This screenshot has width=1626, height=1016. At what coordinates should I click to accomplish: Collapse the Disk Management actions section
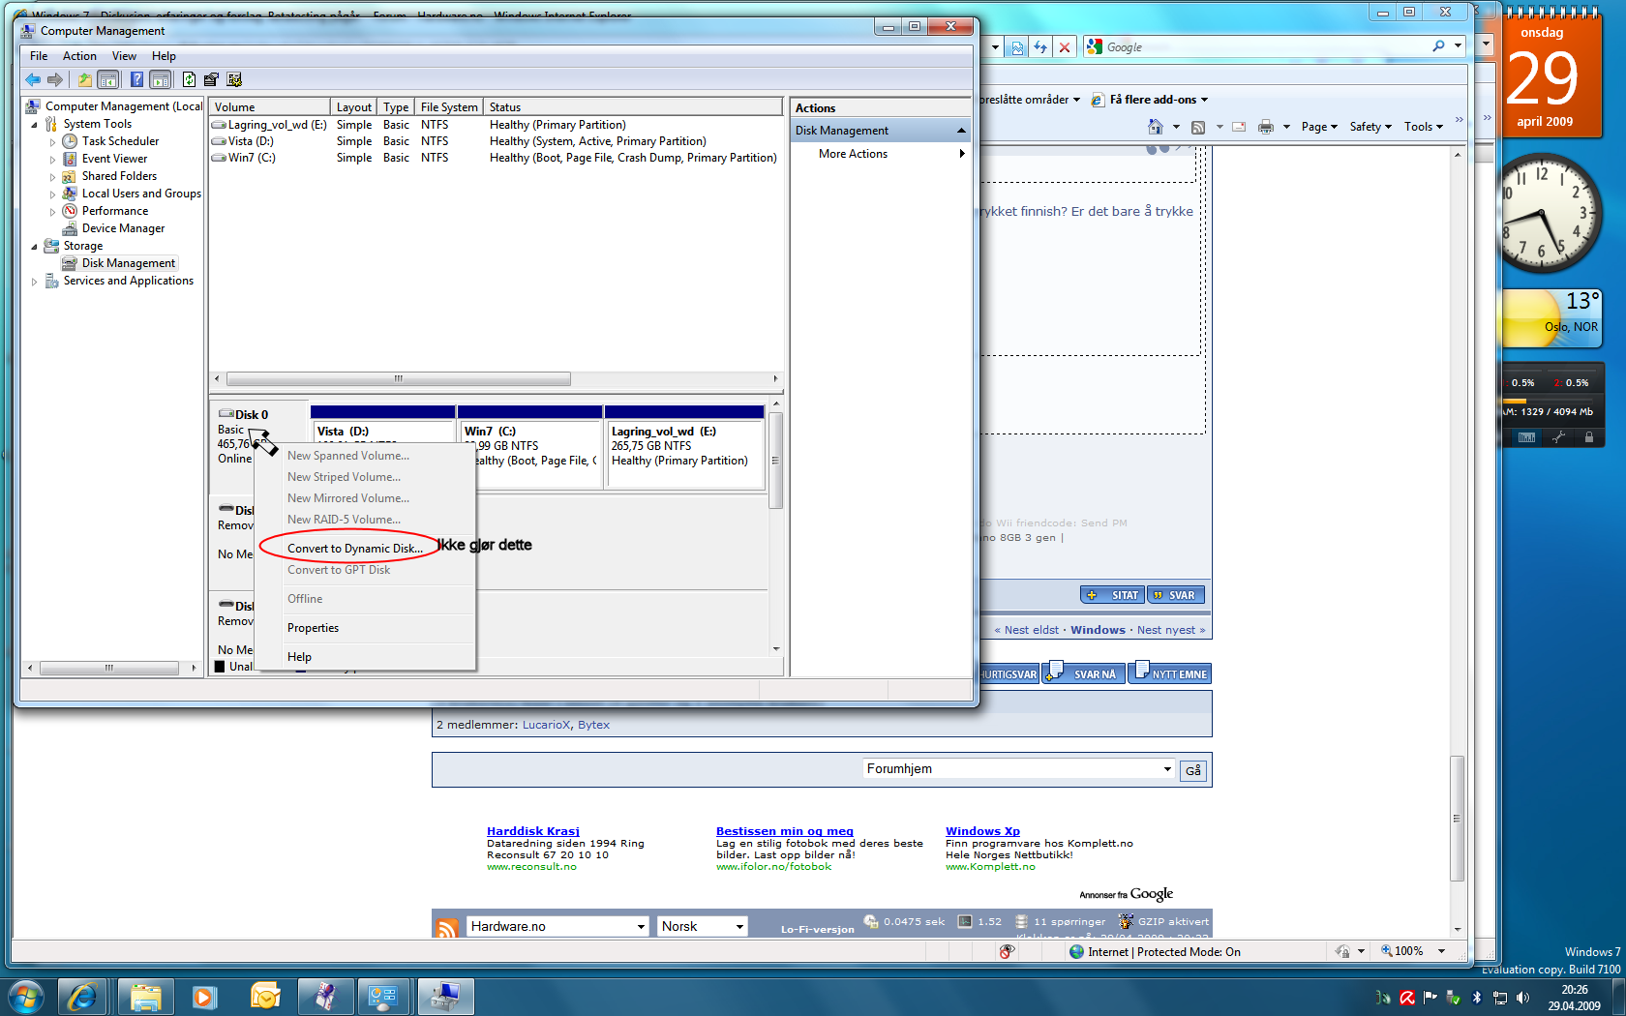pos(961,131)
